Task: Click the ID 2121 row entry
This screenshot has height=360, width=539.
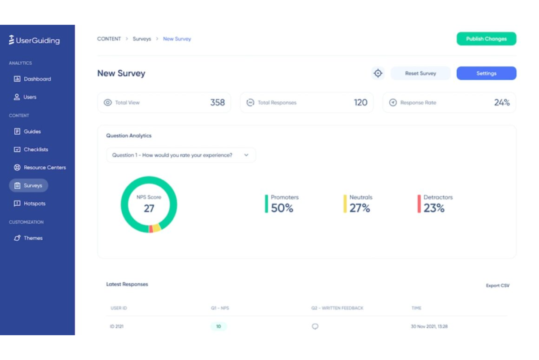Action: pos(117,326)
